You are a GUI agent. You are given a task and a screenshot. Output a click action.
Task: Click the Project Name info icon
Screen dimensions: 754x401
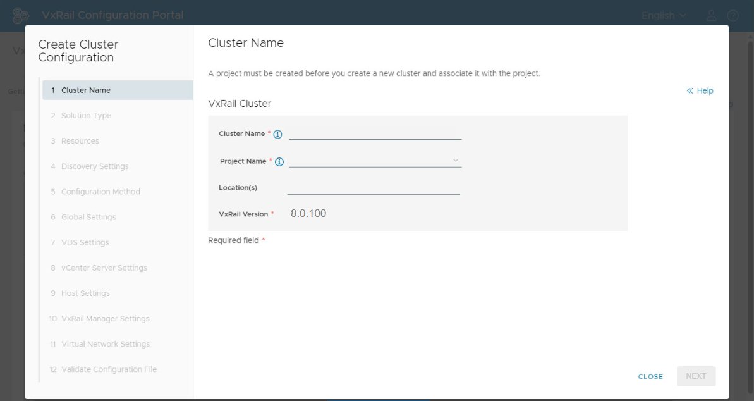pos(279,162)
